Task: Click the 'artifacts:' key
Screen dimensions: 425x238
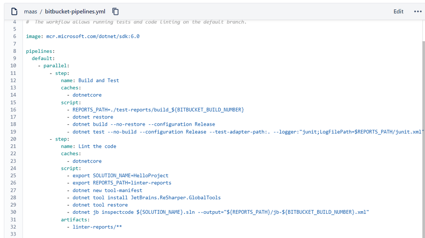Action: tap(75, 220)
